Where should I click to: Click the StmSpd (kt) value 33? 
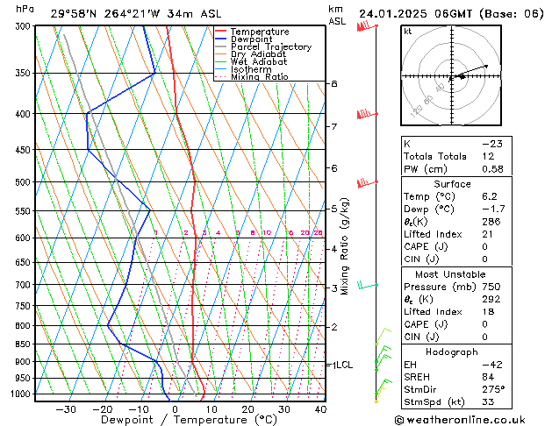(488, 401)
